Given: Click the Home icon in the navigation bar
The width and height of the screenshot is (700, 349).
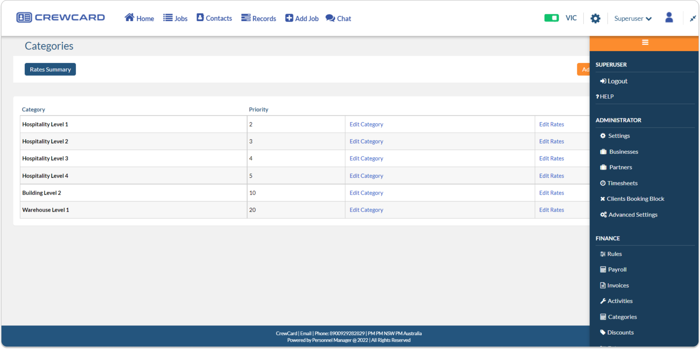Looking at the screenshot, I should [129, 17].
